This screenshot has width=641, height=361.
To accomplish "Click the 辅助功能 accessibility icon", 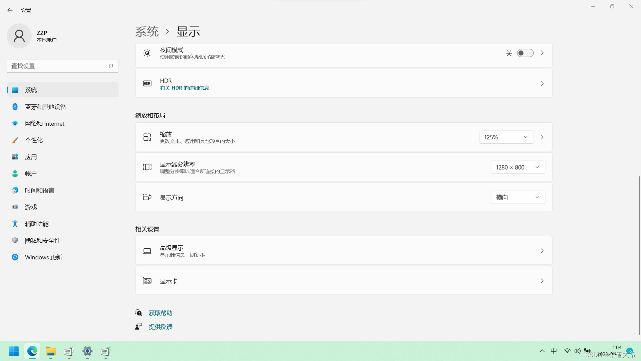I will click(x=15, y=224).
